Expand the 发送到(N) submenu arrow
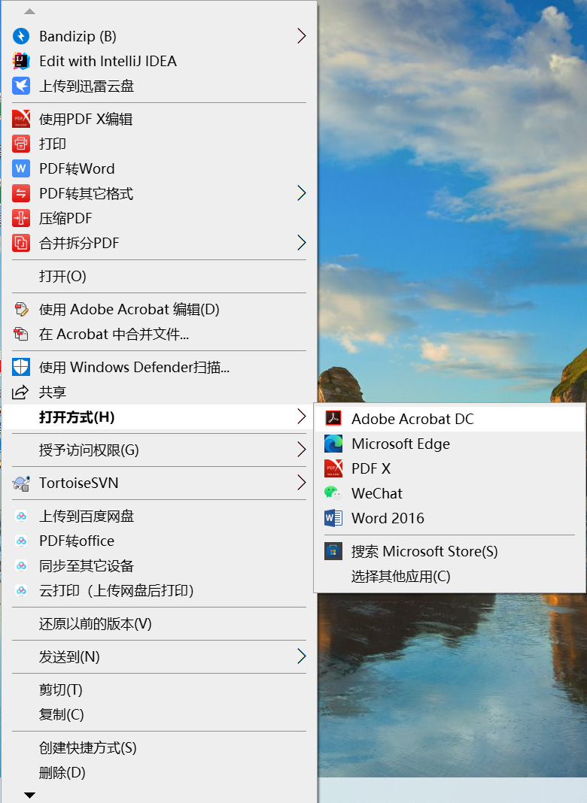The height and width of the screenshot is (803, 587). pos(302,656)
